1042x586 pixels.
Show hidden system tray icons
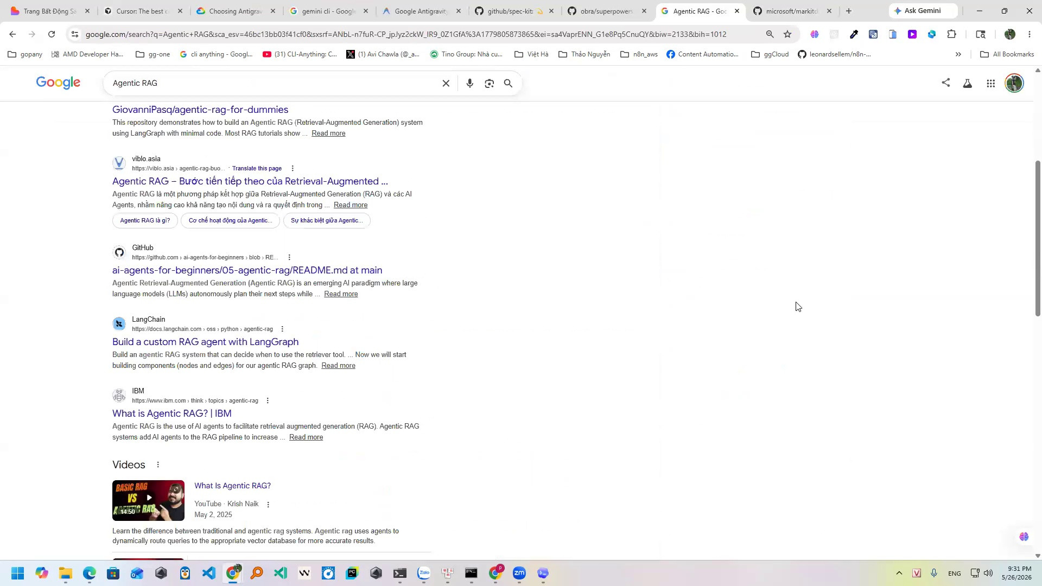[899, 574]
